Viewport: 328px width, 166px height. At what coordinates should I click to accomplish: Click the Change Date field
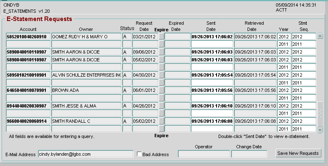click(249, 154)
